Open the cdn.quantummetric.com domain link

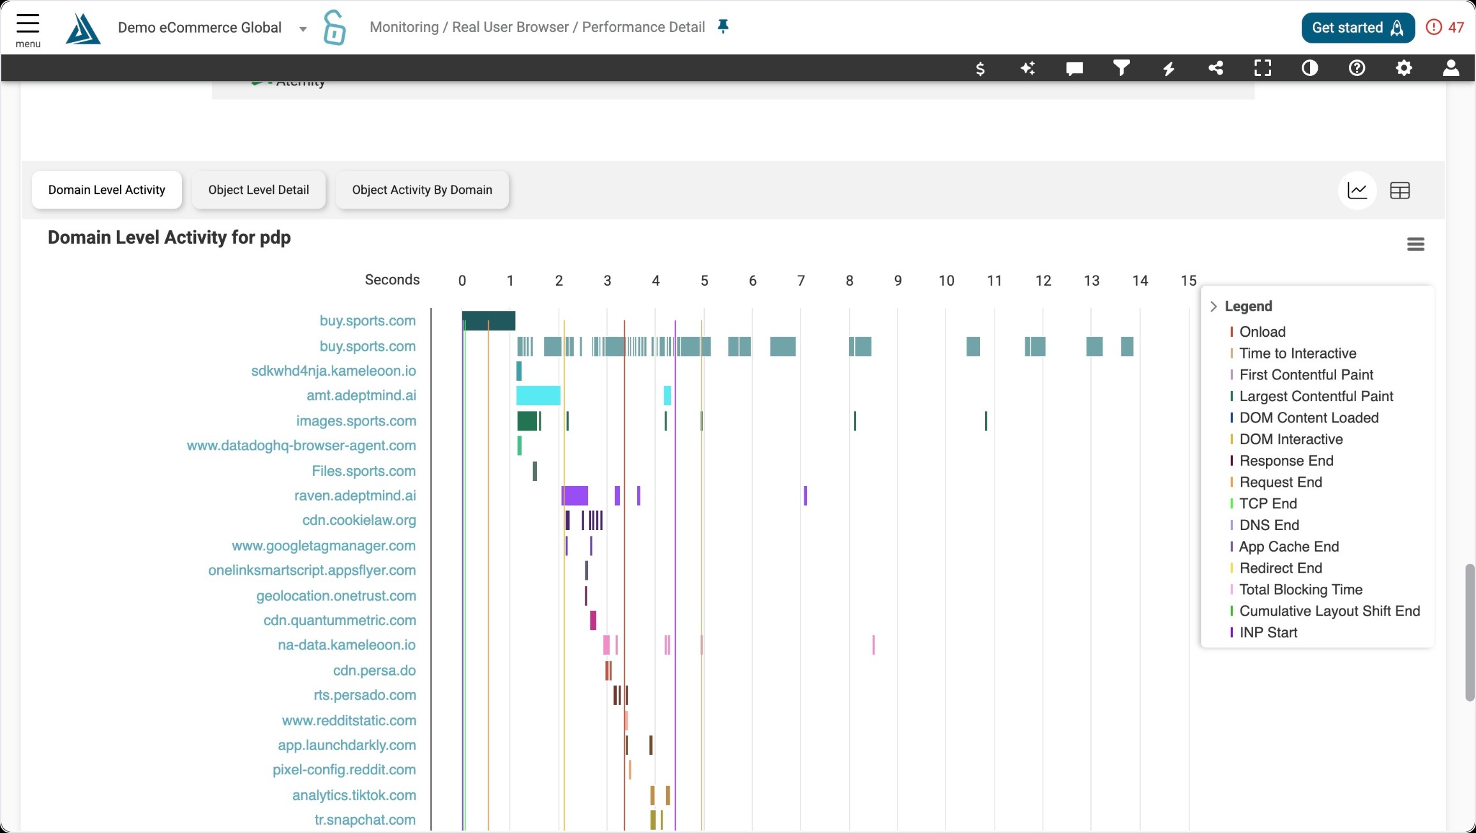(340, 621)
